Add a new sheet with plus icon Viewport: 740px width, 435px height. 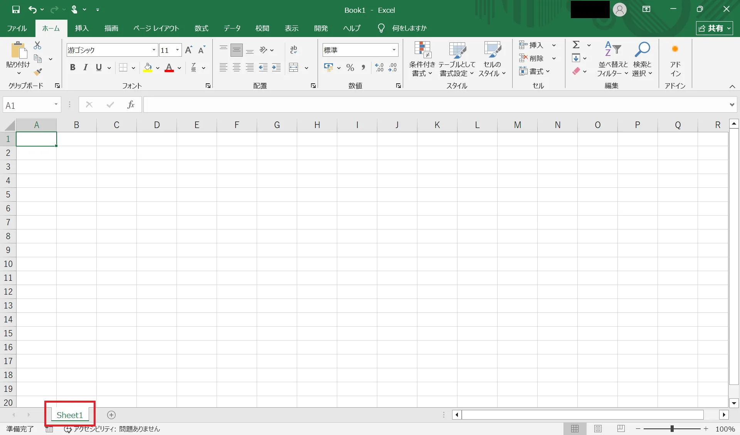point(111,415)
